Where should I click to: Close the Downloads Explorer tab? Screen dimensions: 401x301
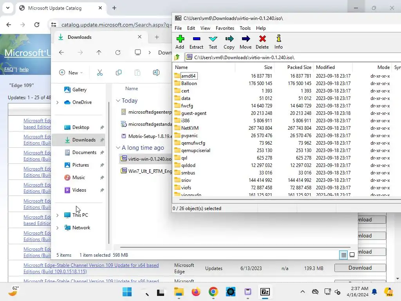point(140,37)
